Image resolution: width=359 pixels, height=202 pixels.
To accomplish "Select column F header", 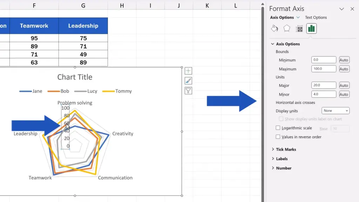I will (34, 6).
